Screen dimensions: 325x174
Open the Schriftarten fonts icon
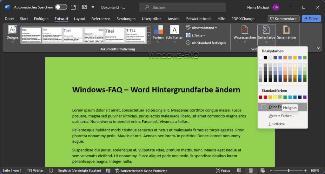pyautogui.click(x=175, y=30)
